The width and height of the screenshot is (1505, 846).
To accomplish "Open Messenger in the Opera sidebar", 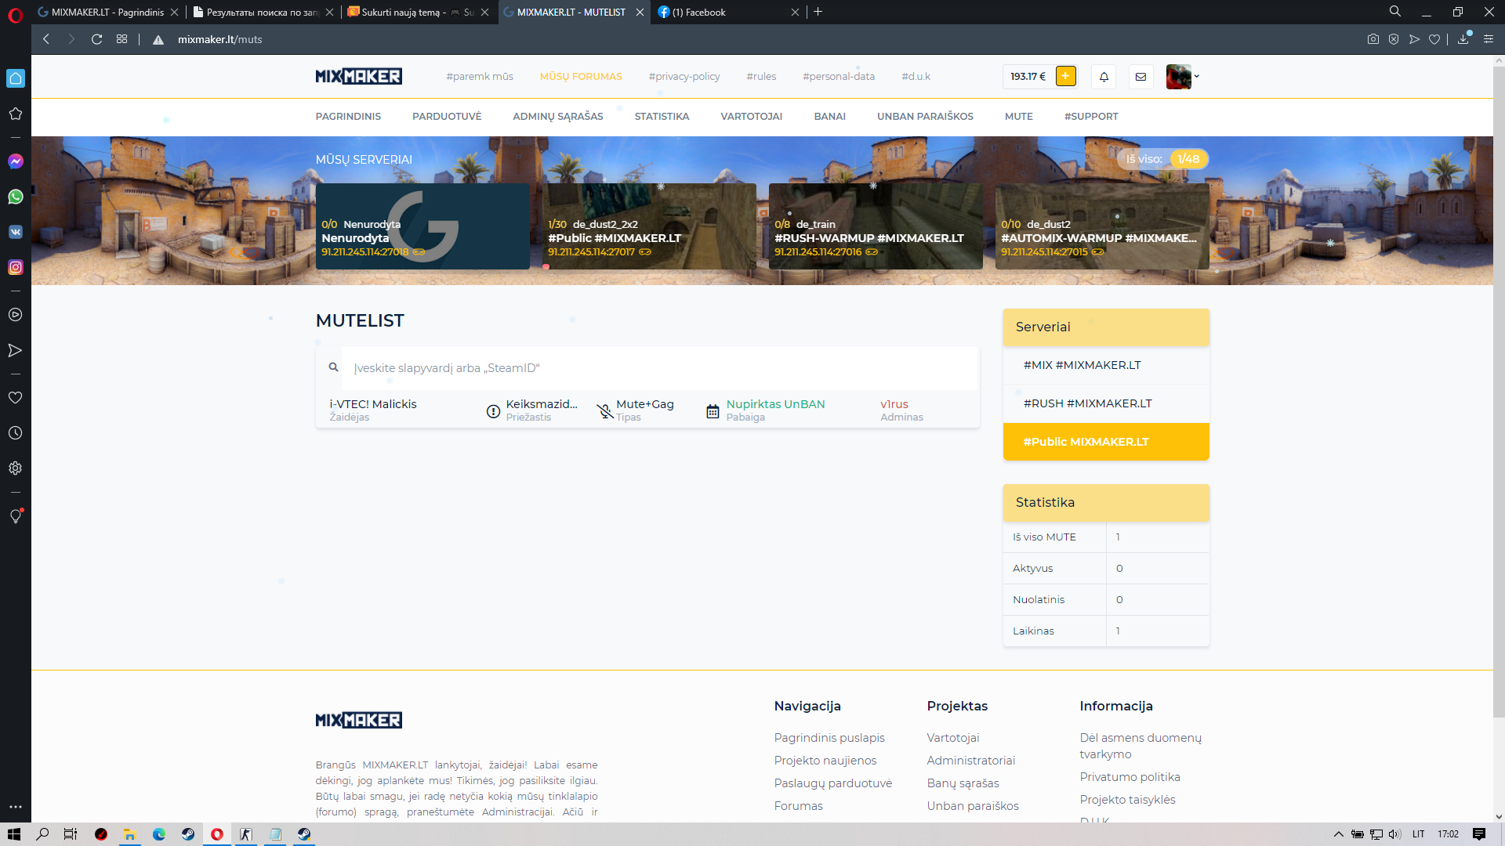I will tap(16, 161).
